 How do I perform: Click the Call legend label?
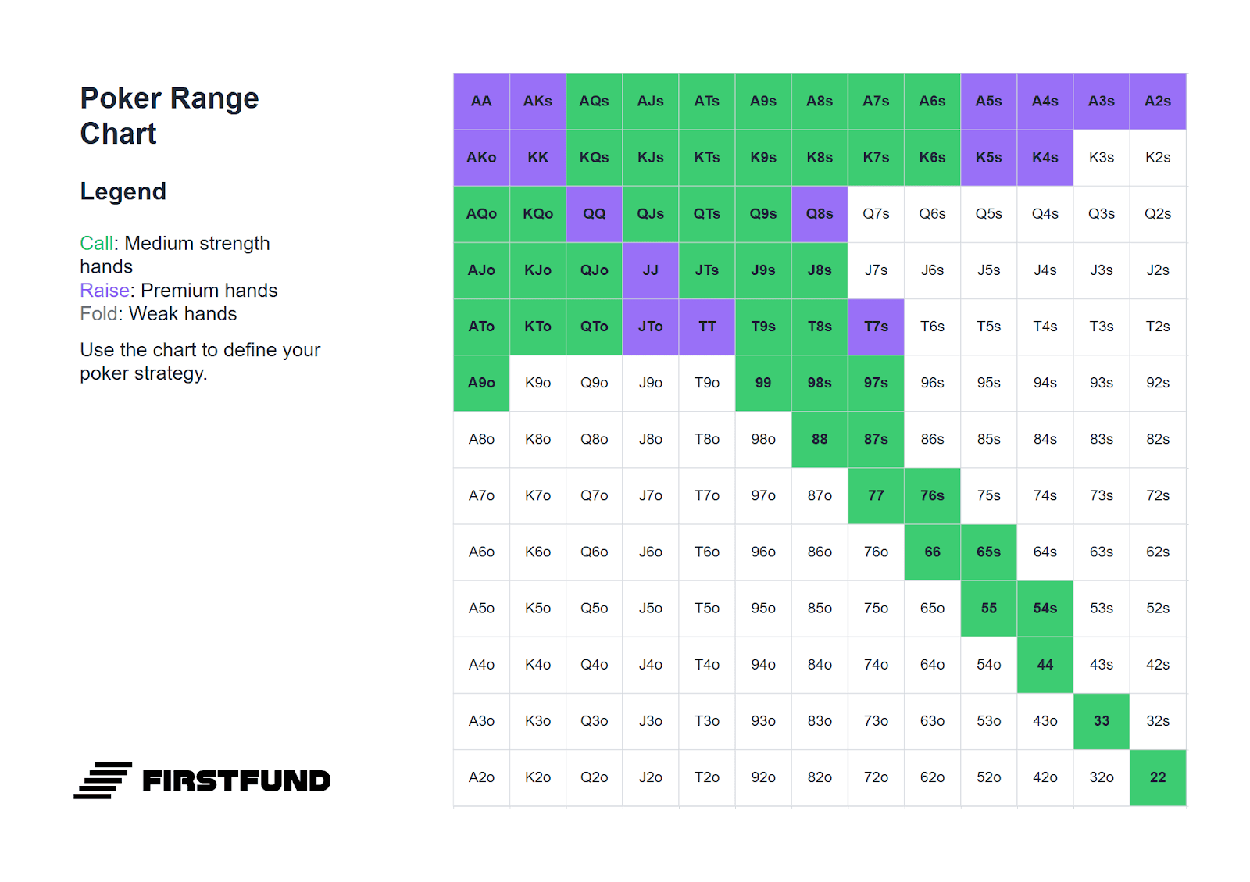pos(97,244)
